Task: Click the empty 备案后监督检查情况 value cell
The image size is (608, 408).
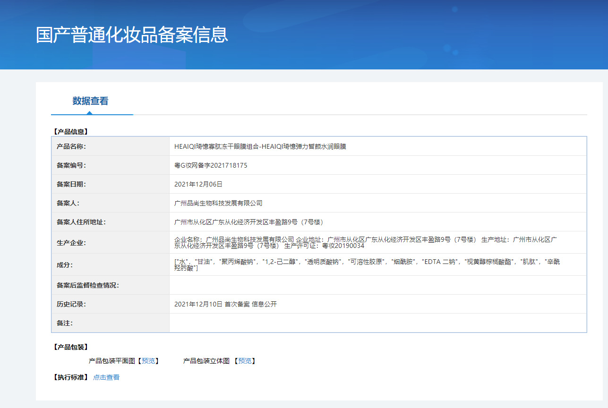Action: point(377,285)
